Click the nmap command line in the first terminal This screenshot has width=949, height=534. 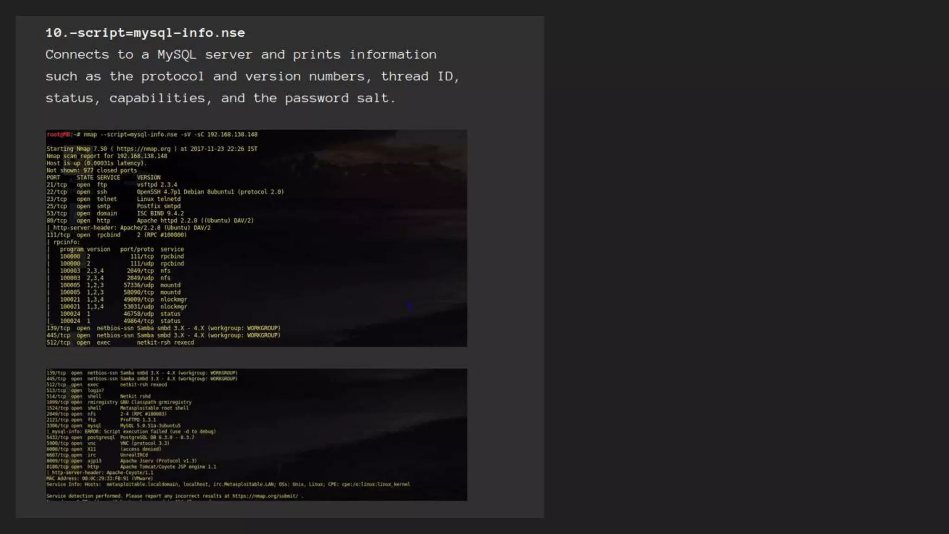(170, 134)
